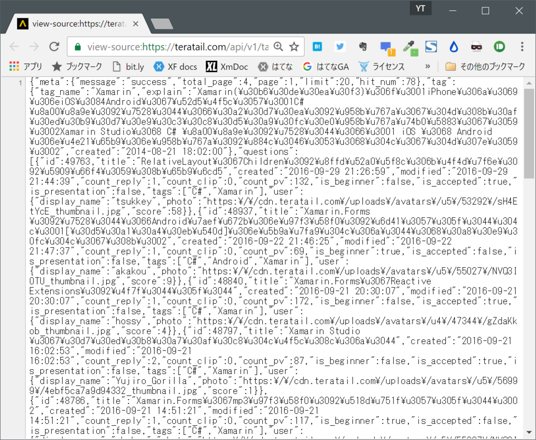536x440 pixels.
Task: Open the ブックマーク bookmark folder
Action: 77,67
